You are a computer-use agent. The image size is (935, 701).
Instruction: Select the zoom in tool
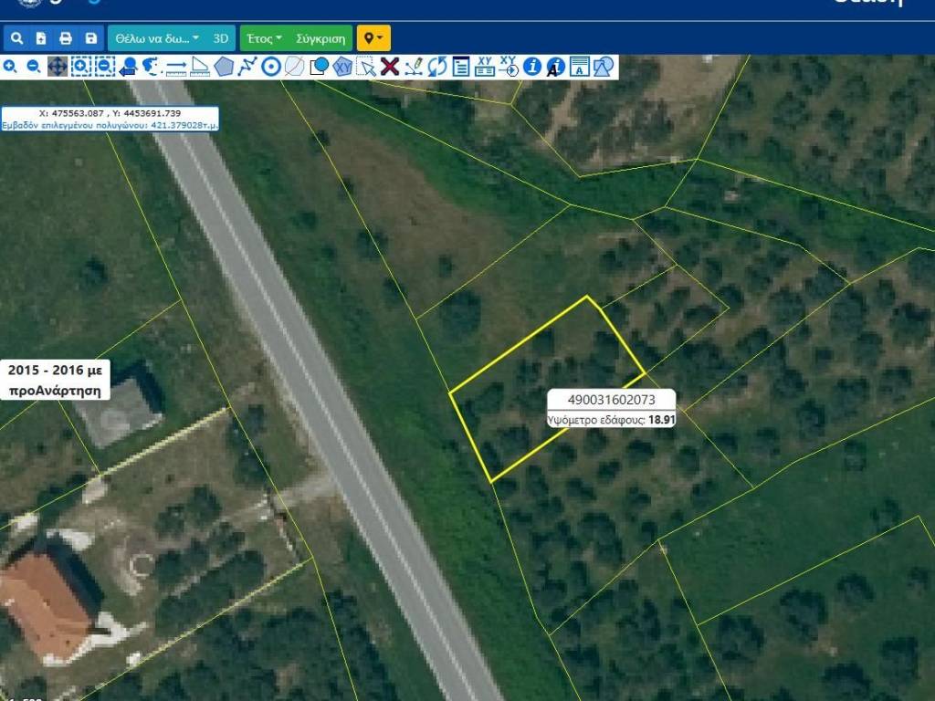[10, 67]
